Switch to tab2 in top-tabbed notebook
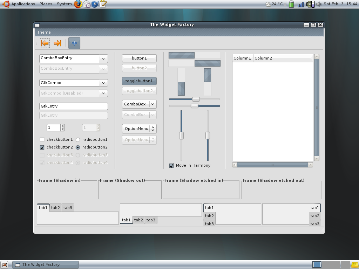Screen dimensions: 359x269 (x=55, y=208)
